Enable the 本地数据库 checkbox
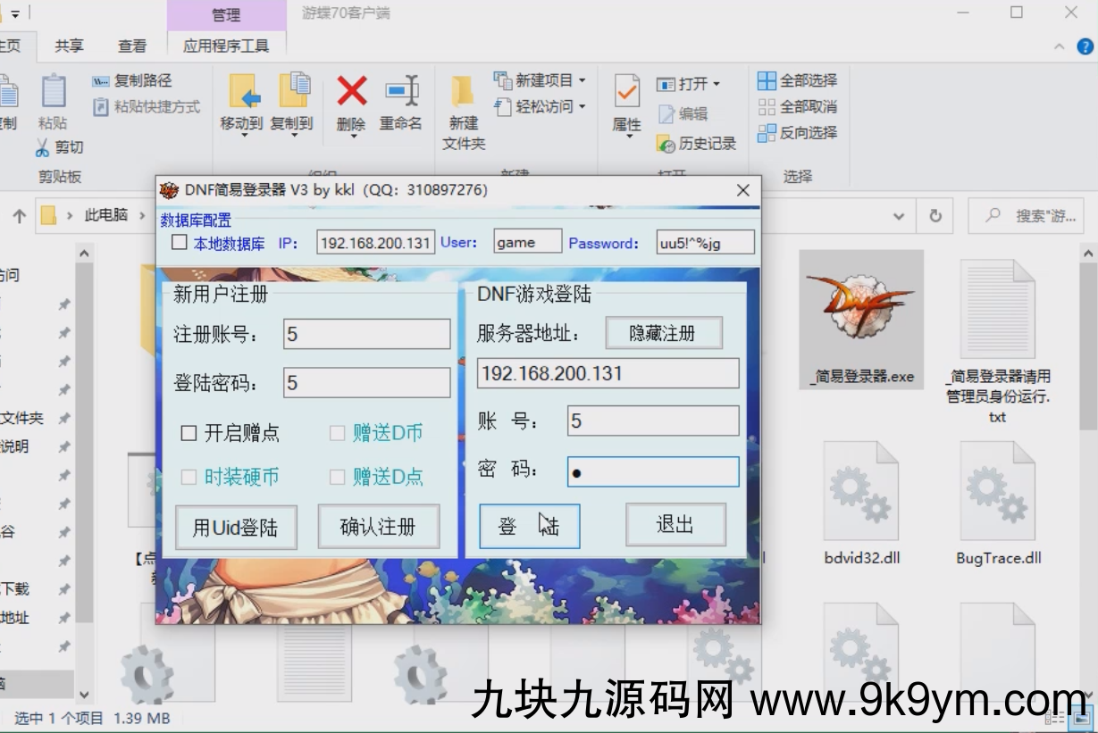Image resolution: width=1098 pixels, height=733 pixels. click(180, 243)
